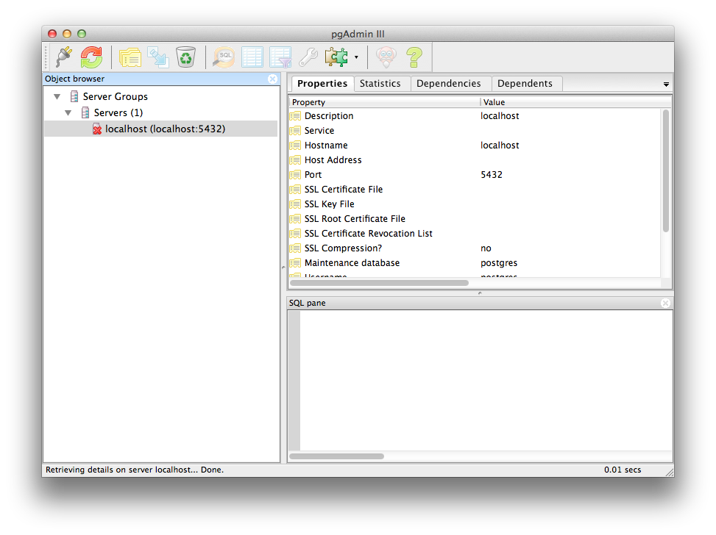716x535 pixels.
Task: Select localhost (localhost:5432) server
Action: [165, 129]
